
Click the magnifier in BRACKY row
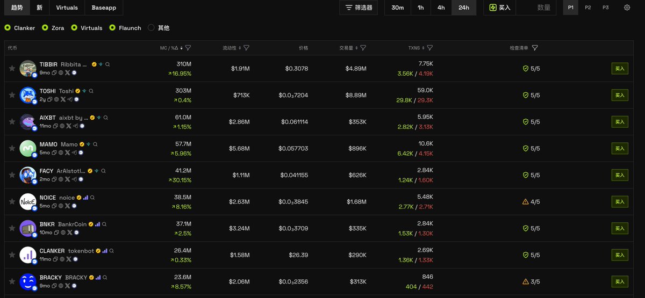pyautogui.click(x=105, y=278)
